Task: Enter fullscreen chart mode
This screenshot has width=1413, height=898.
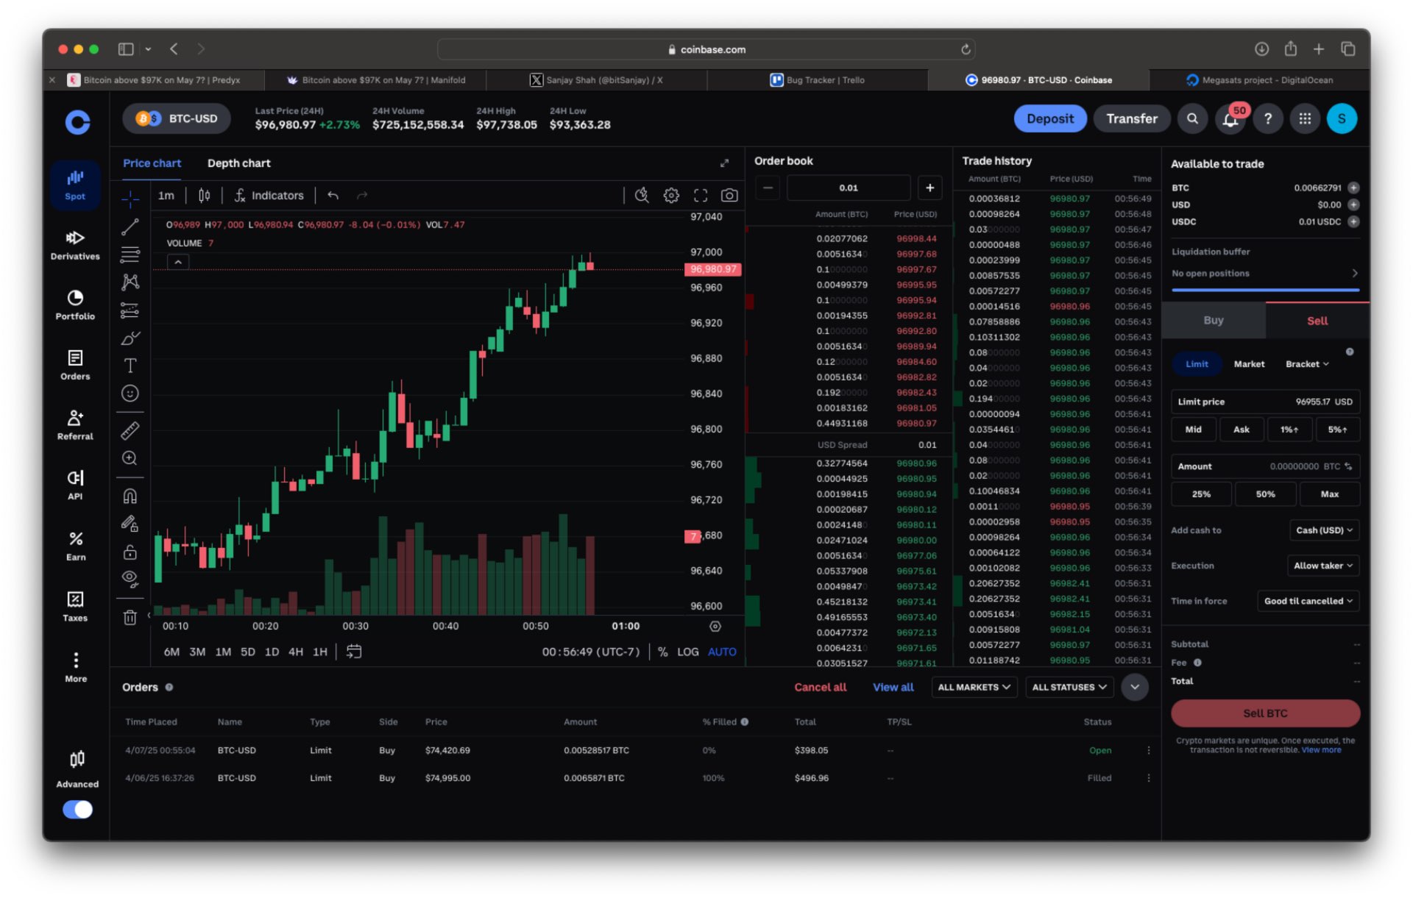Action: 701,196
